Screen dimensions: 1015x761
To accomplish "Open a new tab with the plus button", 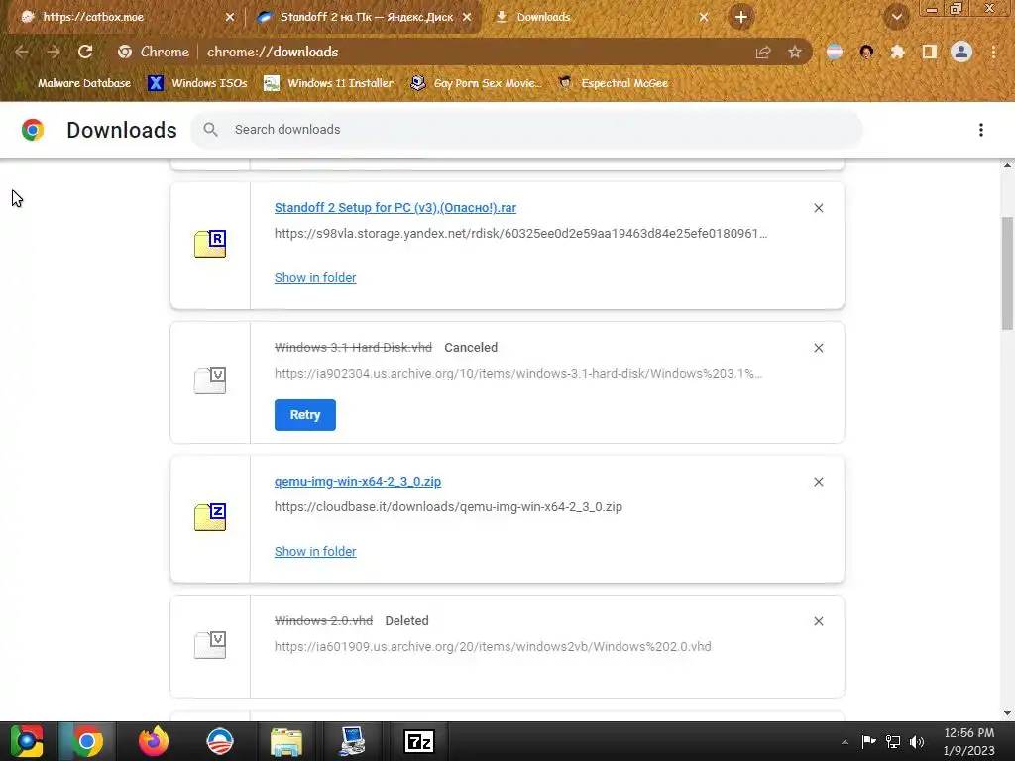I will pos(741,17).
